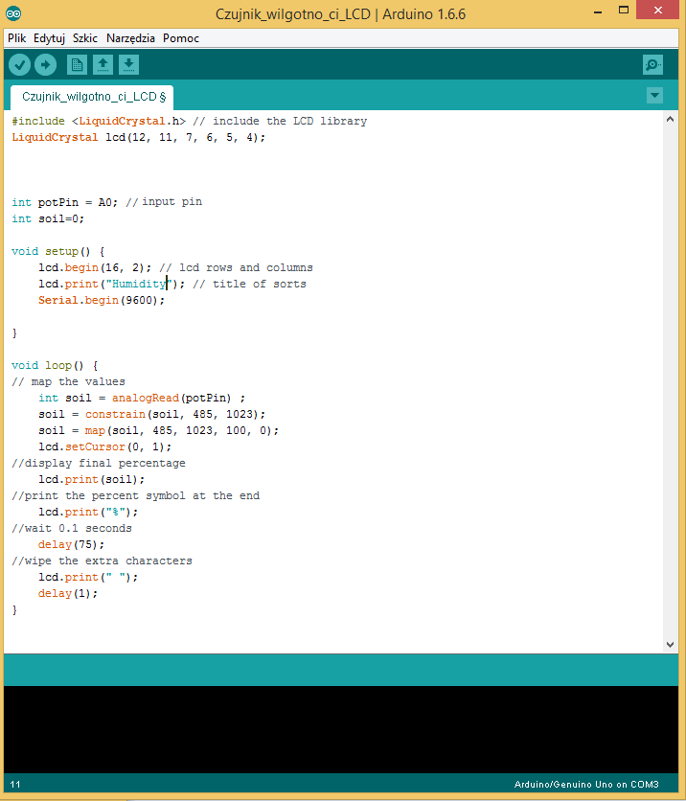Open the Edytuj menu
Viewport: 686px width, 801px height.
tap(49, 38)
